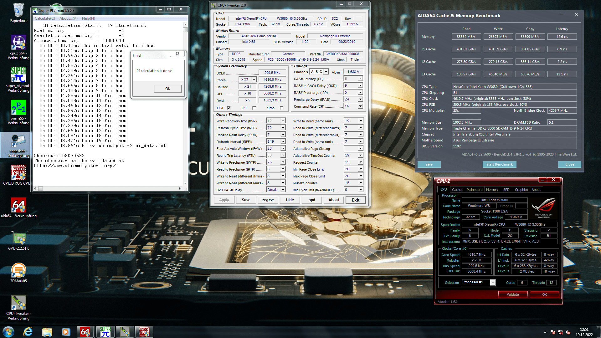Open the Channels A B C dropdown
Image resolution: width=601 pixels, height=338 pixels.
click(326, 72)
